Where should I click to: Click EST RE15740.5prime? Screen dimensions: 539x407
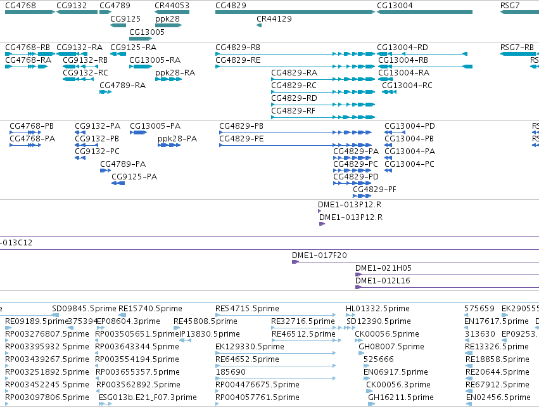pyautogui.click(x=150, y=309)
